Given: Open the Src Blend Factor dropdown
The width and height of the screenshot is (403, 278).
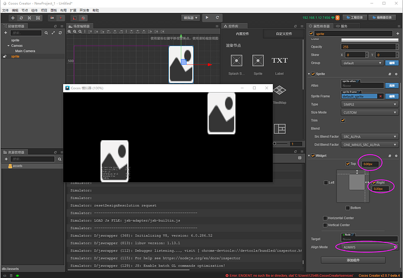Looking at the screenshot, I should [x=370, y=137].
